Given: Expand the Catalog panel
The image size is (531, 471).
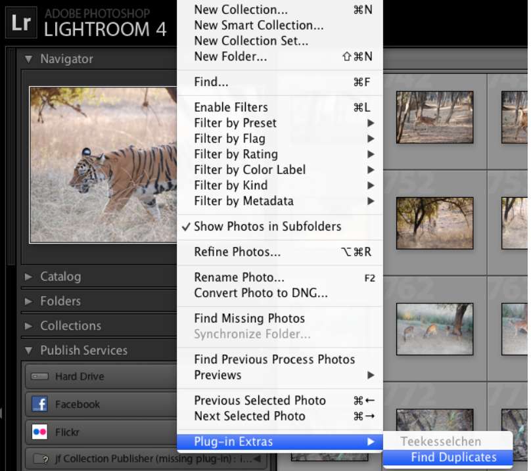Looking at the screenshot, I should [28, 277].
